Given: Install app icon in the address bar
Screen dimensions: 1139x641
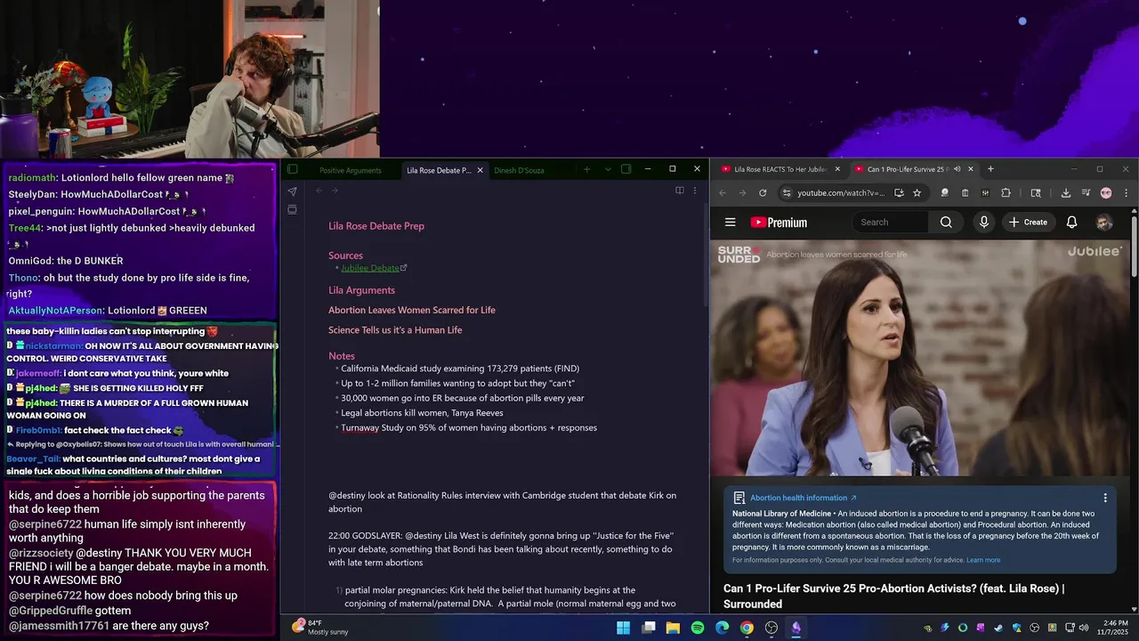Looking at the screenshot, I should click(x=899, y=193).
